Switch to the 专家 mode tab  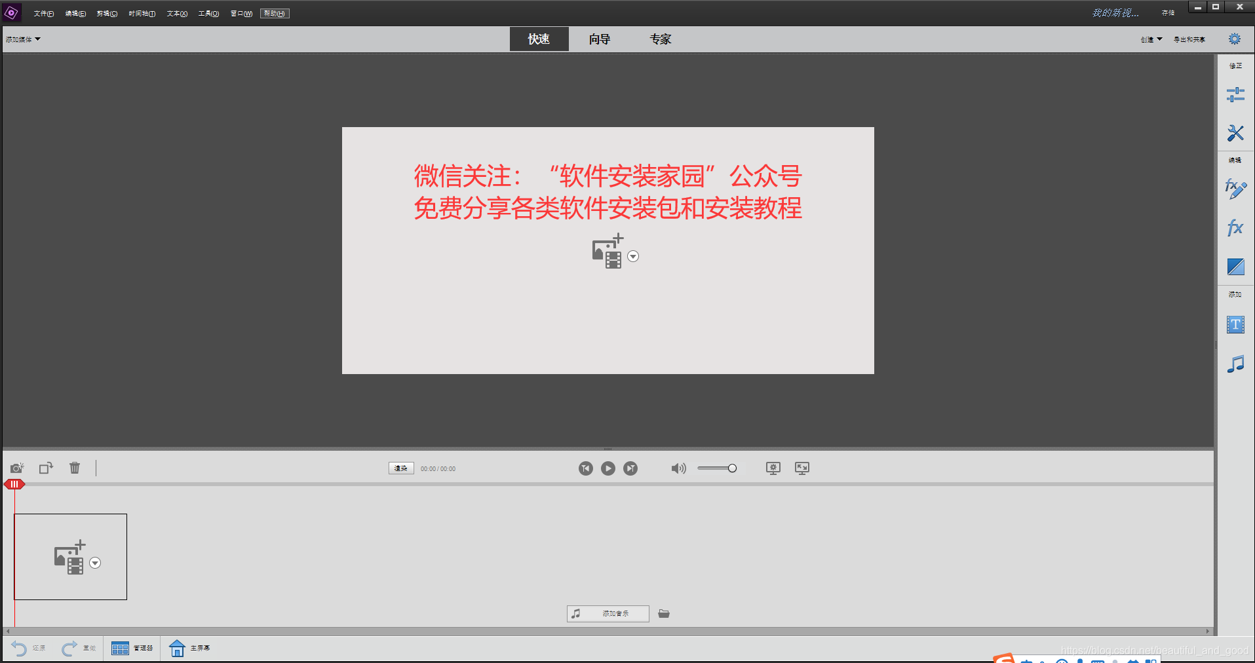pos(660,39)
